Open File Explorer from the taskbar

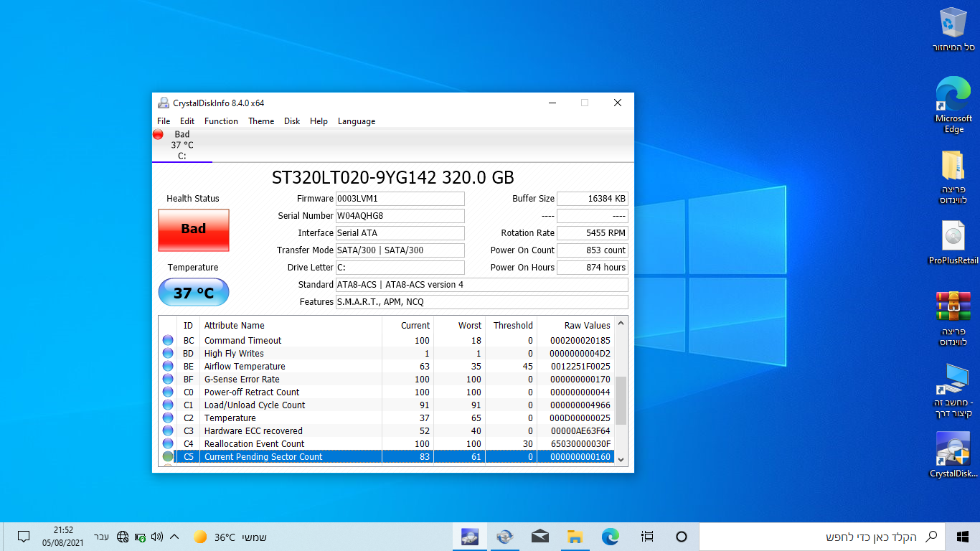click(x=575, y=537)
